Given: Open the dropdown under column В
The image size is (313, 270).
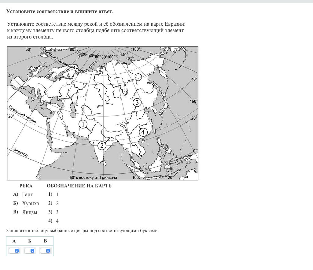Looking at the screenshot, I should [45, 251].
